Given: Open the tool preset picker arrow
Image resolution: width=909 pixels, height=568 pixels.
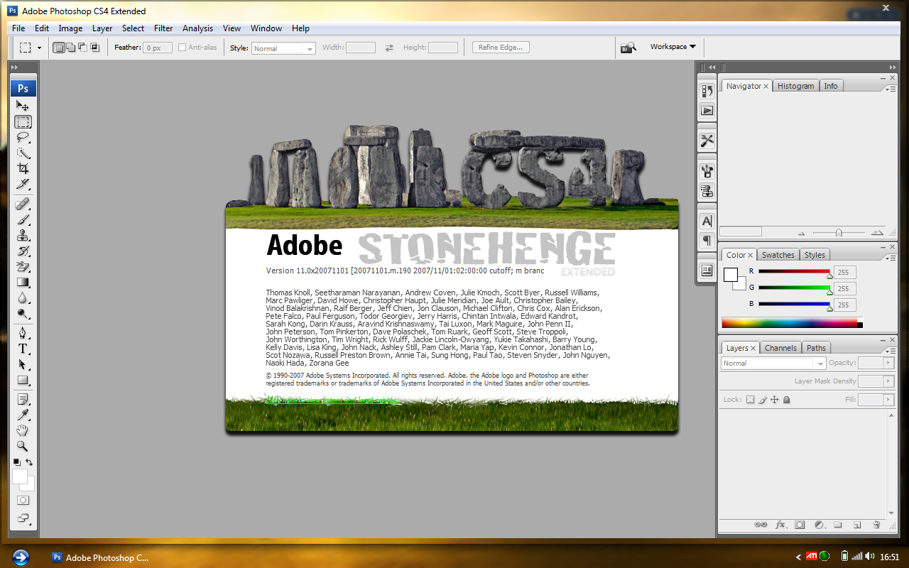Looking at the screenshot, I should click(x=39, y=48).
